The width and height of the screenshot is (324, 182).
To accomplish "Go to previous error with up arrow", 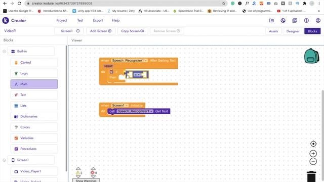I will pyautogui.click(x=93, y=168).
